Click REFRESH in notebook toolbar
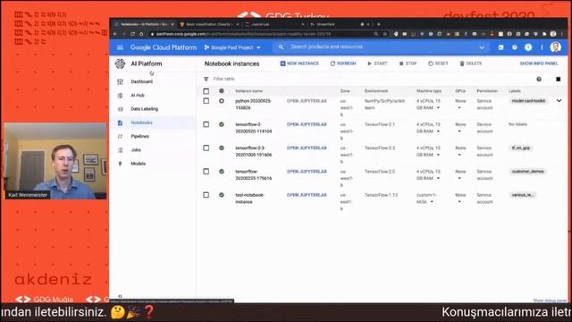572x322 pixels. point(343,64)
